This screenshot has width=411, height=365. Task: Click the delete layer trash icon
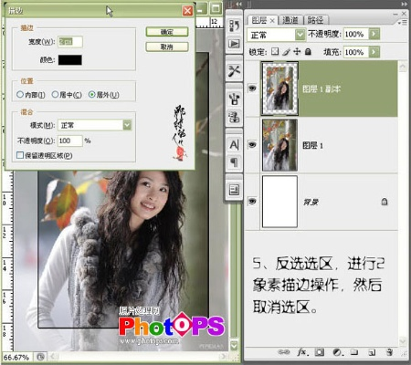tap(389, 352)
